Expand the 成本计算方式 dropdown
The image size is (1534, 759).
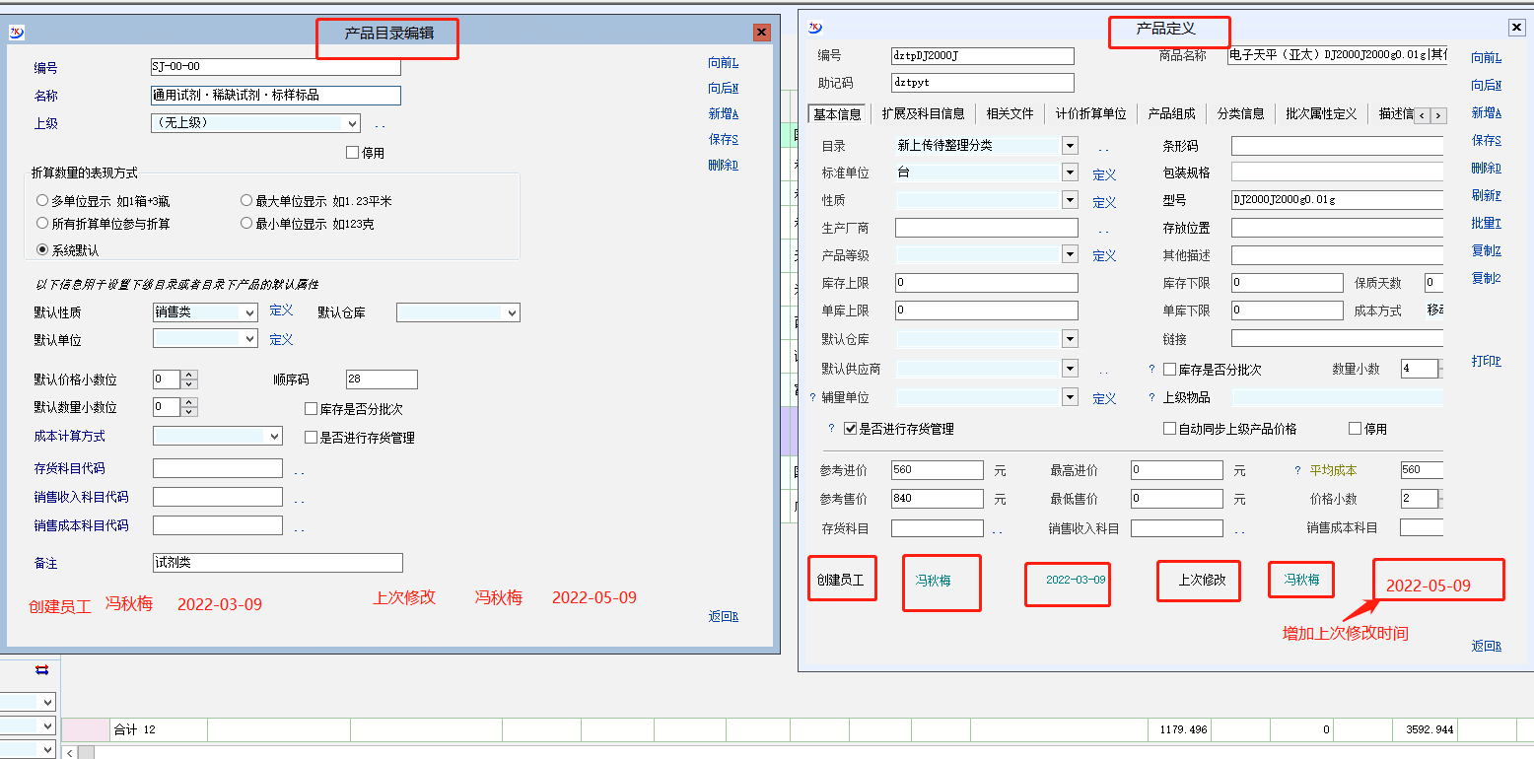pyautogui.click(x=274, y=436)
